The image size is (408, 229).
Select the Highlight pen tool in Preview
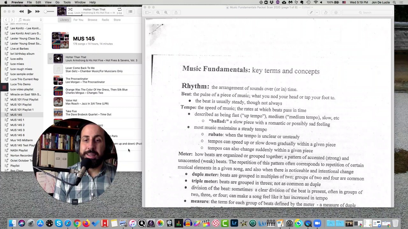[311, 12]
